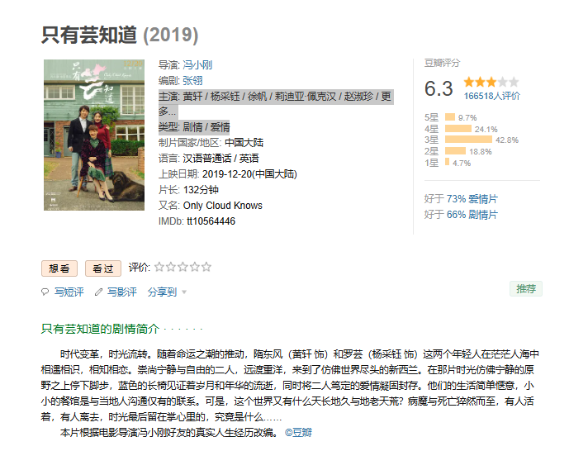Viewport: 569px width, 451px height.
Task: Rate the film with the fourth star
Action: (x=194, y=267)
